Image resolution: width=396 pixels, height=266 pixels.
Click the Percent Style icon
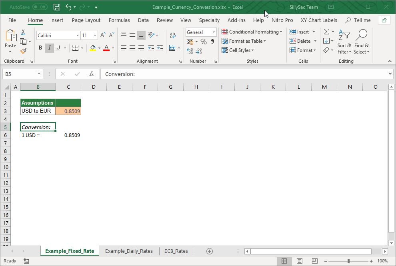pos(204,42)
